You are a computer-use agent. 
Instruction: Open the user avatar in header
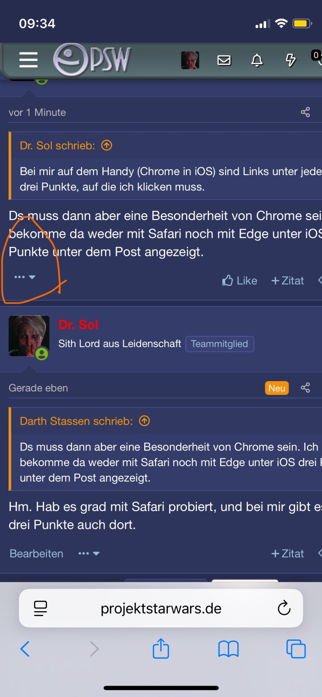(x=190, y=60)
